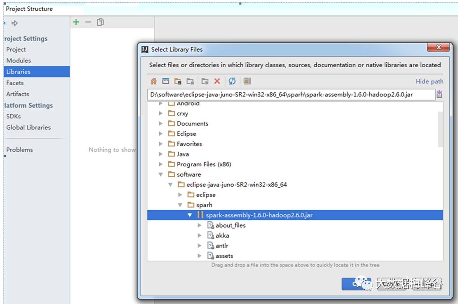Image resolution: width=458 pixels, height=304 pixels.
Task: Expand the crxy folder
Action: pyautogui.click(x=161, y=113)
